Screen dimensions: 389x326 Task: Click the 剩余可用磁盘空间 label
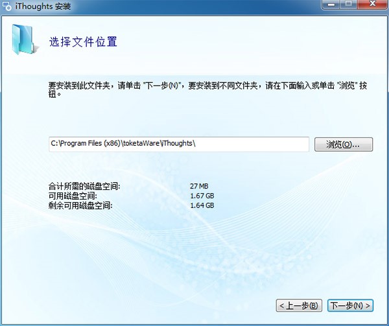(80, 205)
